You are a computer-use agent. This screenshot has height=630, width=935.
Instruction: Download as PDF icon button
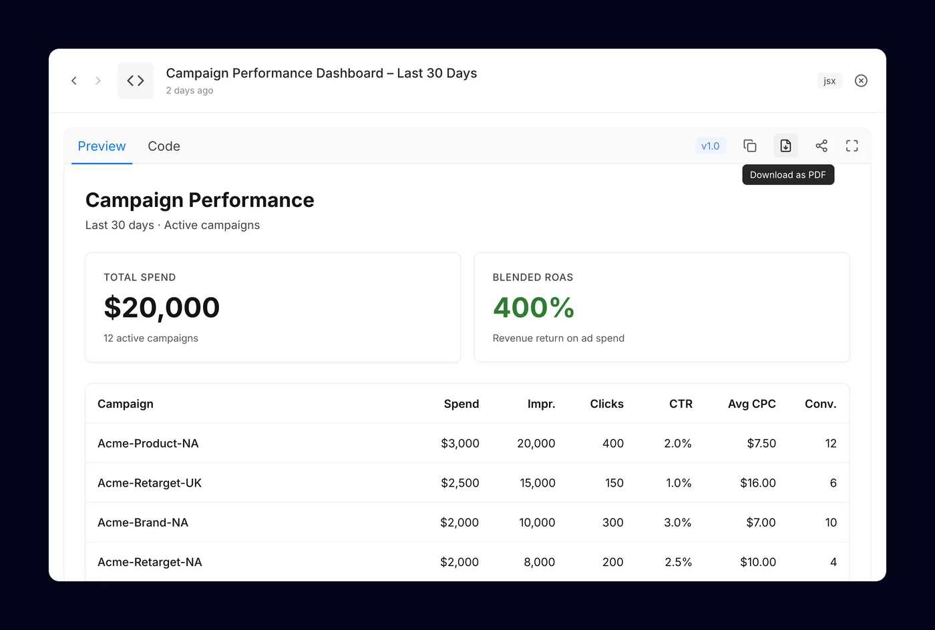[785, 145]
